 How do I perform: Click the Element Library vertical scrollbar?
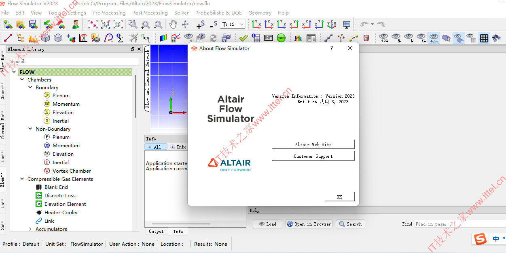pyautogui.click(x=135, y=97)
